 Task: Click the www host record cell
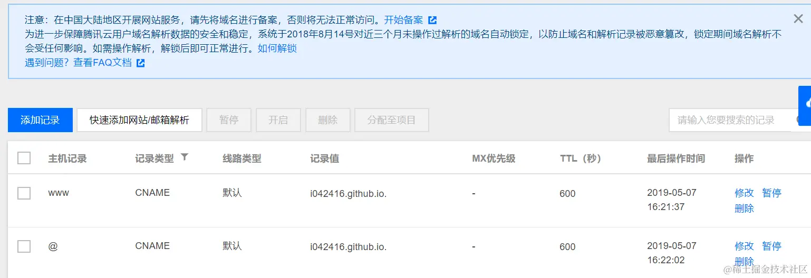tap(59, 193)
